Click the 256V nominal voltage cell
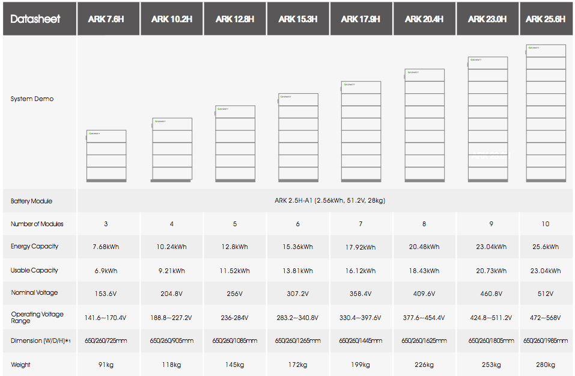The height and width of the screenshot is (376, 575). click(x=234, y=294)
